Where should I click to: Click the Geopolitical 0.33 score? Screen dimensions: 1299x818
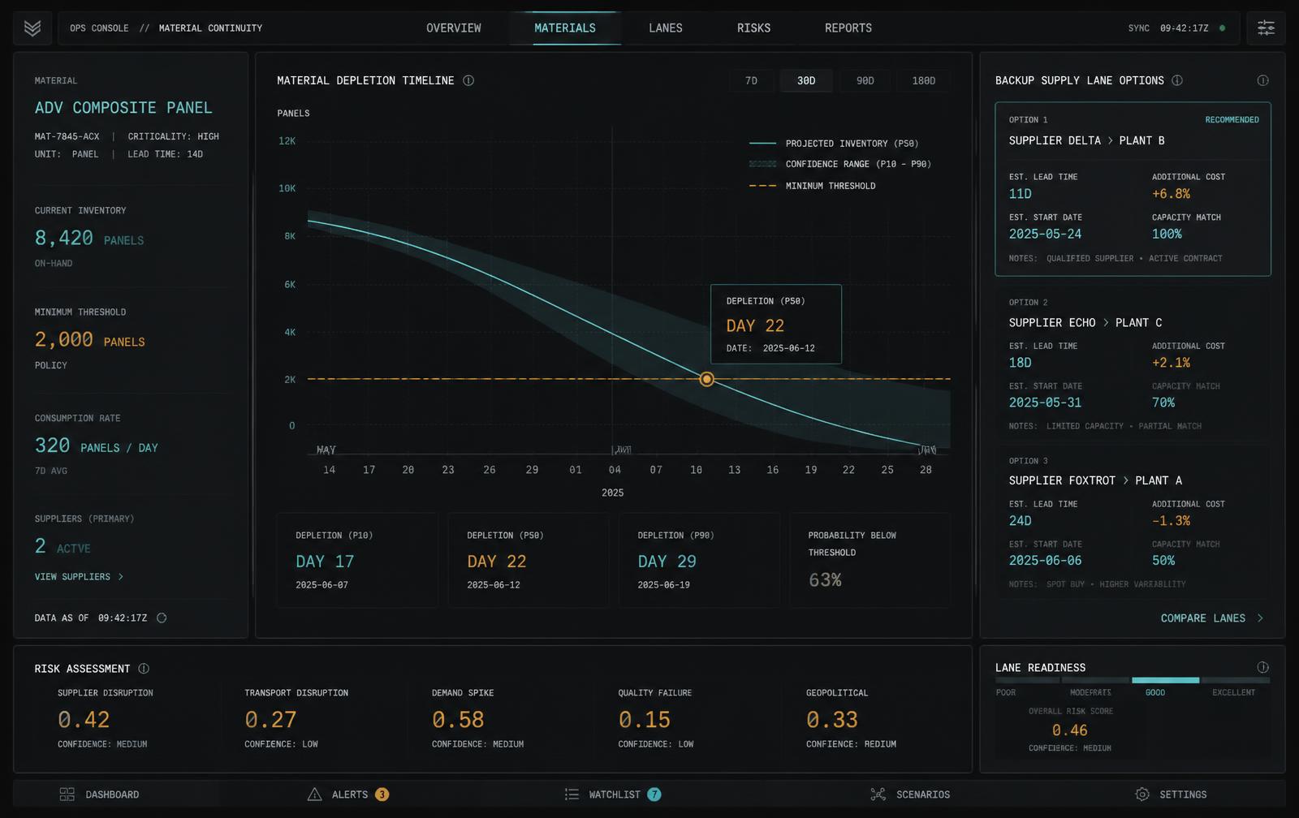[832, 720]
